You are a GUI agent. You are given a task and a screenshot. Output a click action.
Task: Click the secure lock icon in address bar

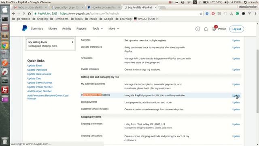point(35,13)
